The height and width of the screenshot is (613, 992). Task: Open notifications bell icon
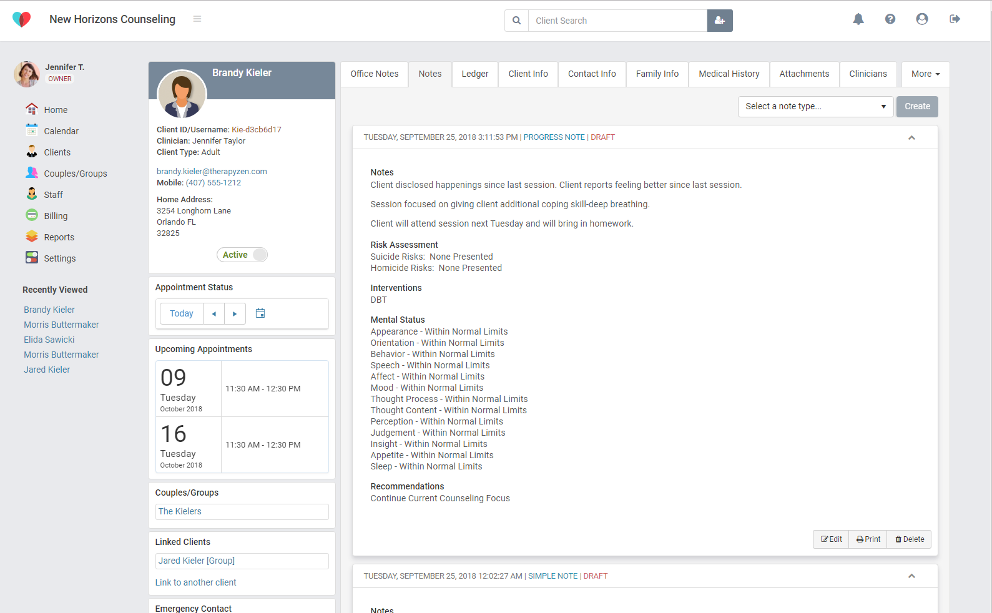[858, 19]
